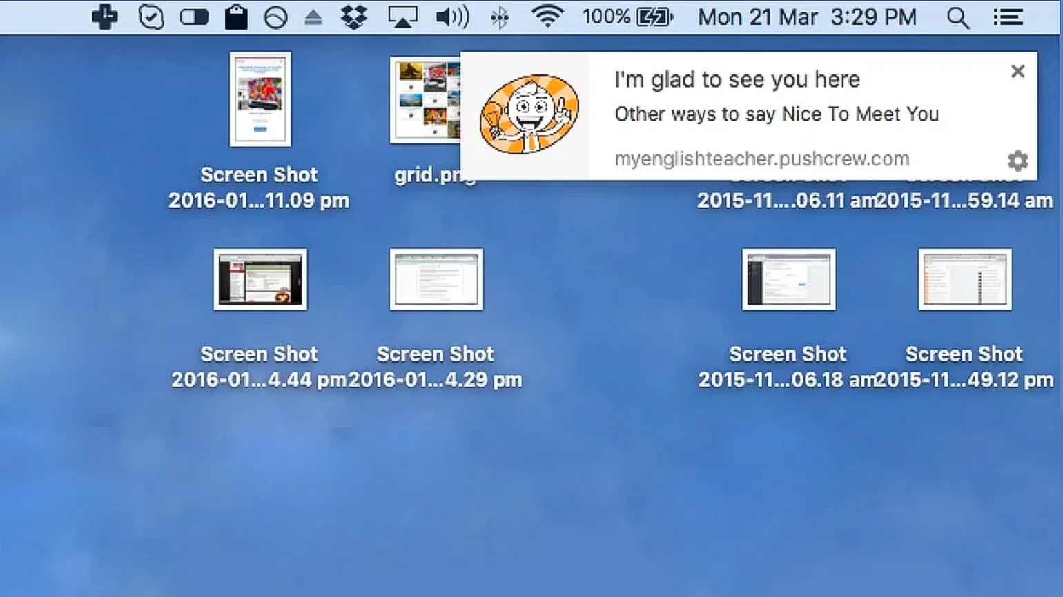This screenshot has height=597, width=1063.
Task: Open the Wi-Fi menu
Action: 547,17
